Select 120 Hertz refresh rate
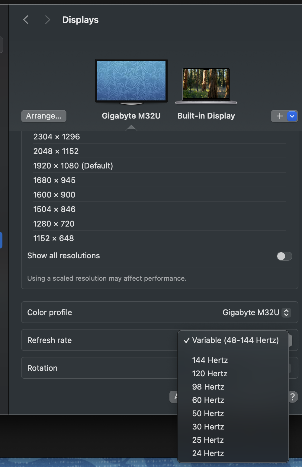 pos(210,374)
